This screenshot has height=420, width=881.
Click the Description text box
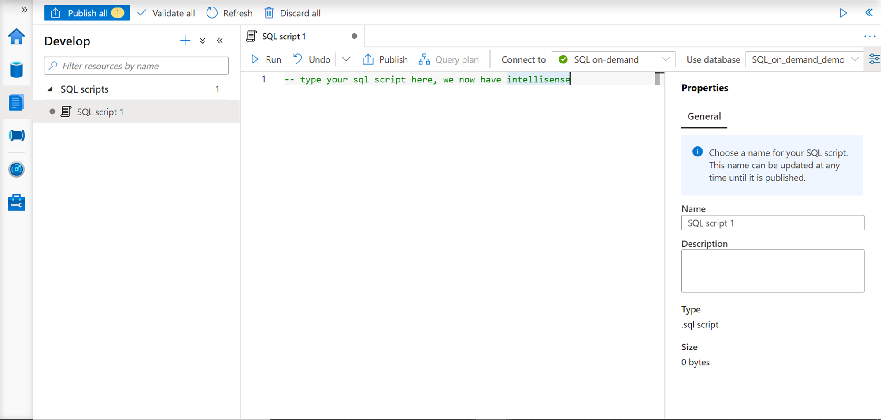773,271
